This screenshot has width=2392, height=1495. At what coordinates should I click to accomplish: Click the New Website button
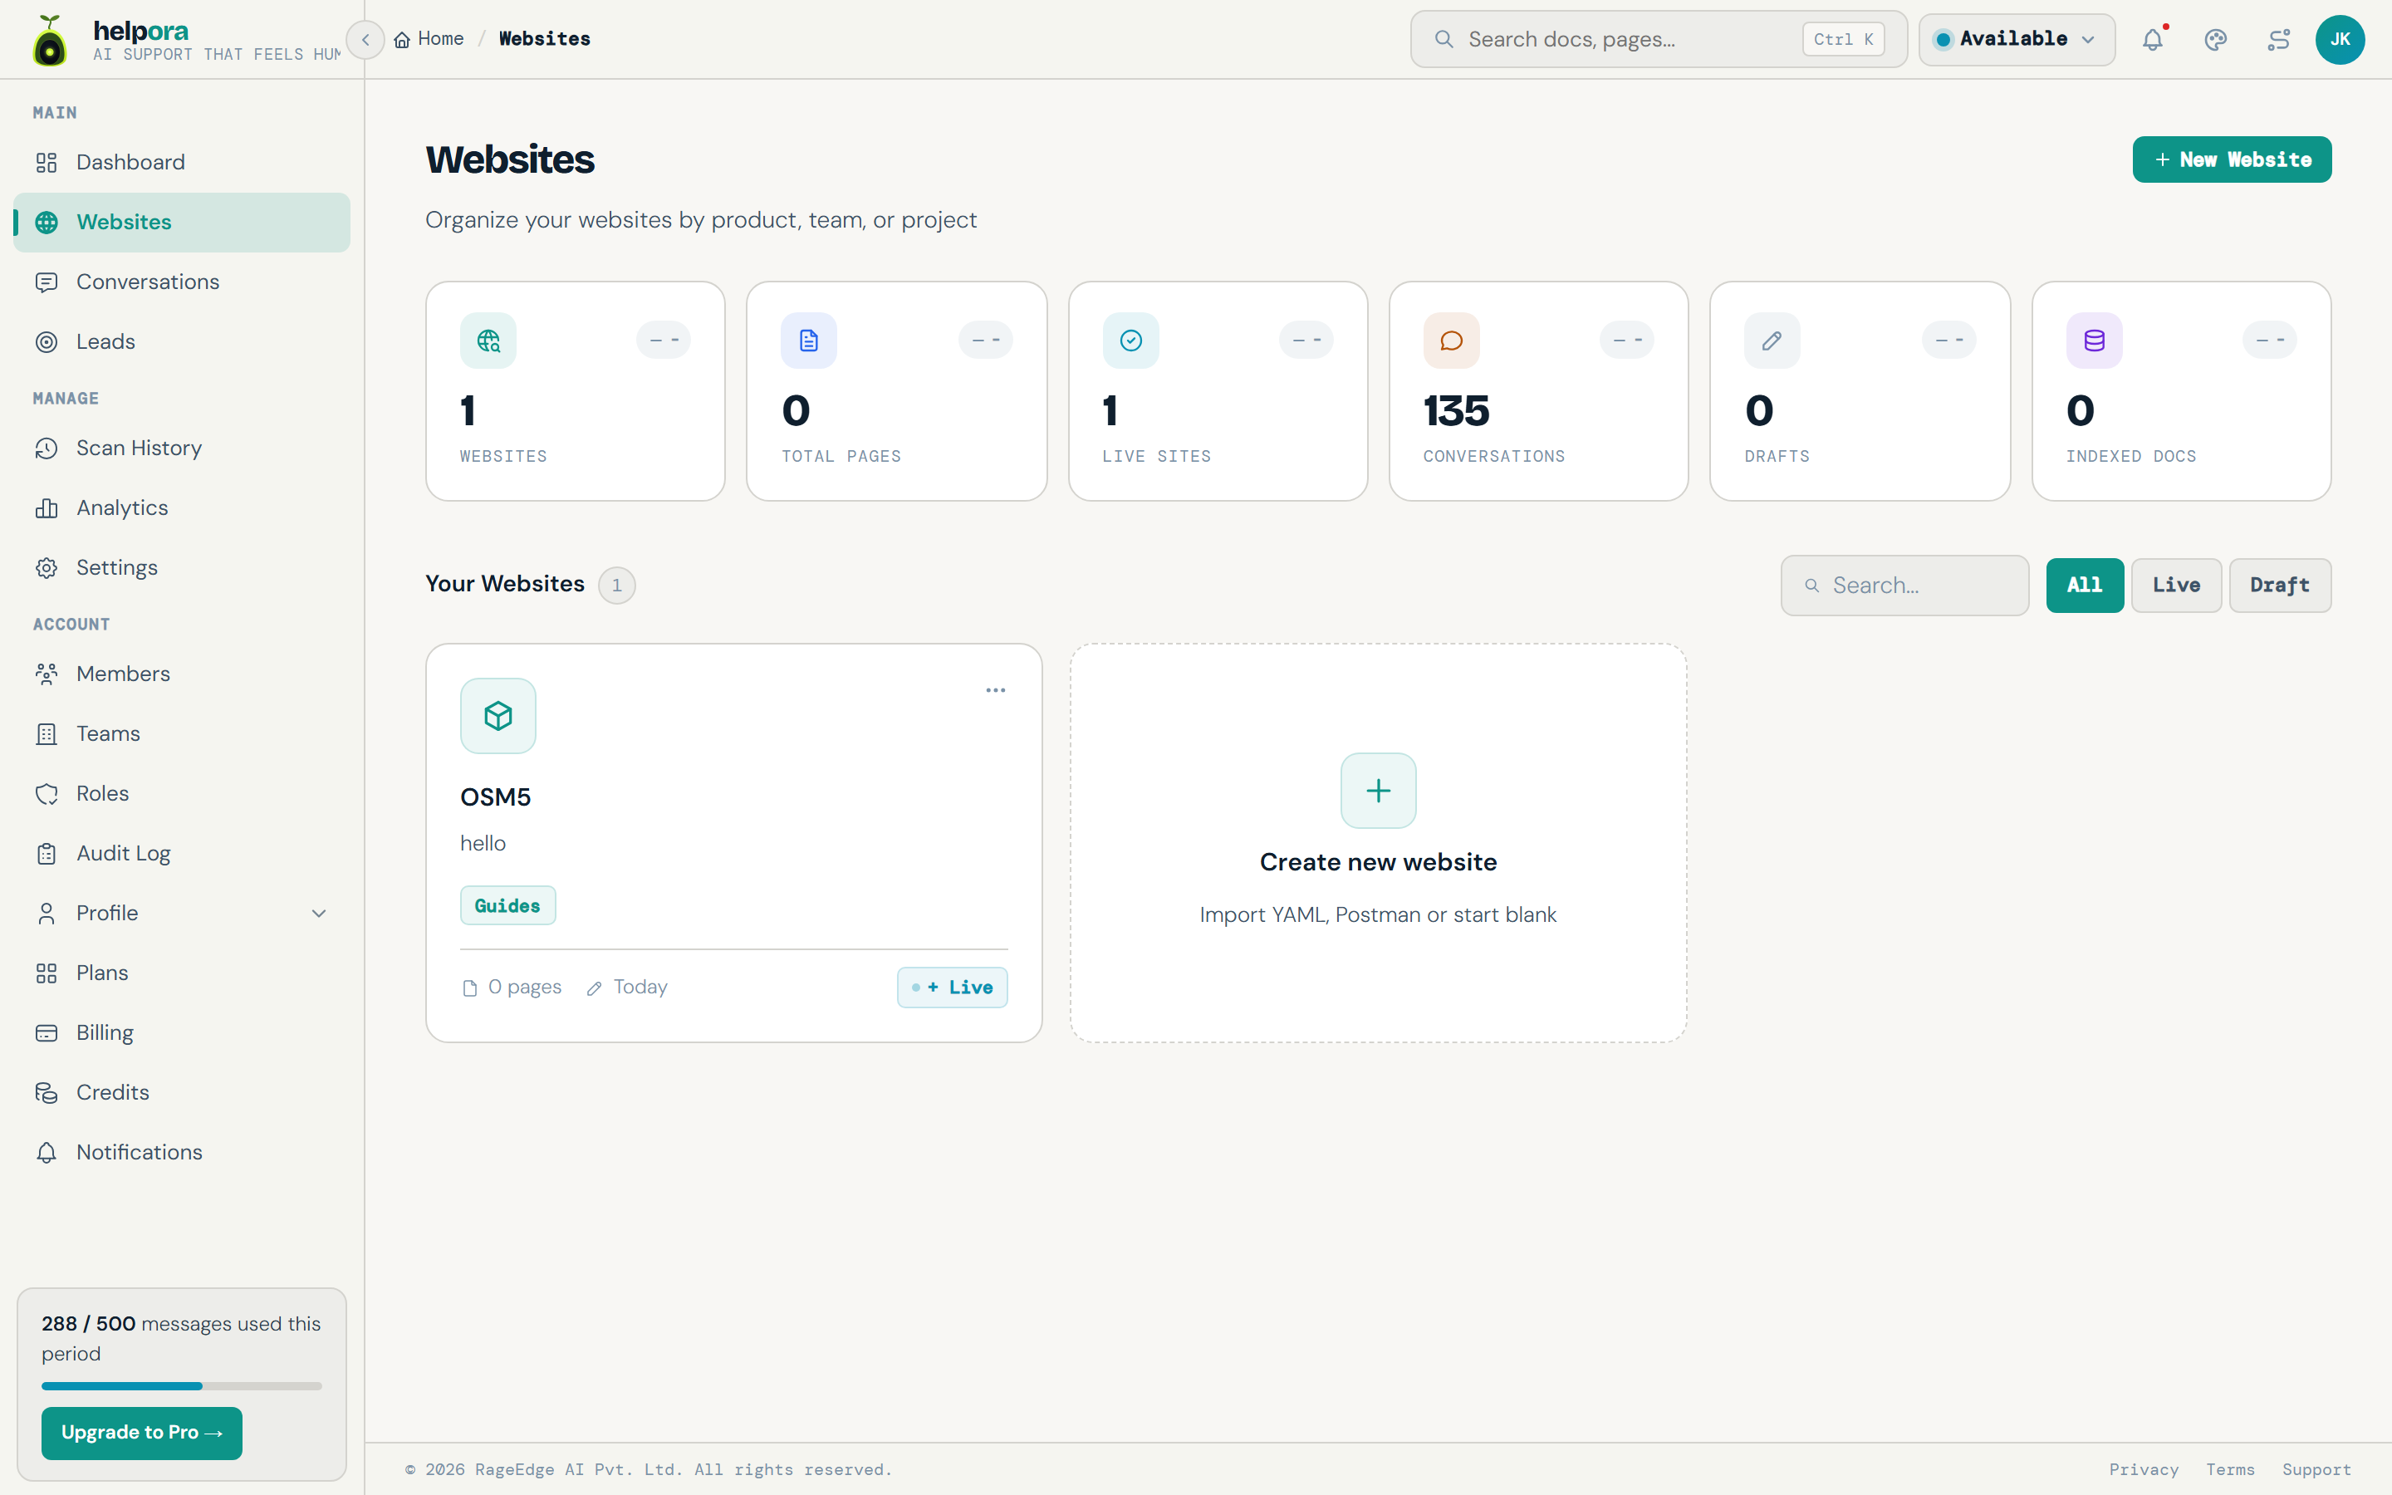2232,160
